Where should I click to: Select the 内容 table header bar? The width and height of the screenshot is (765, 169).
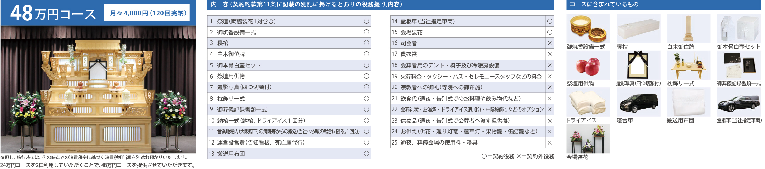380,5
